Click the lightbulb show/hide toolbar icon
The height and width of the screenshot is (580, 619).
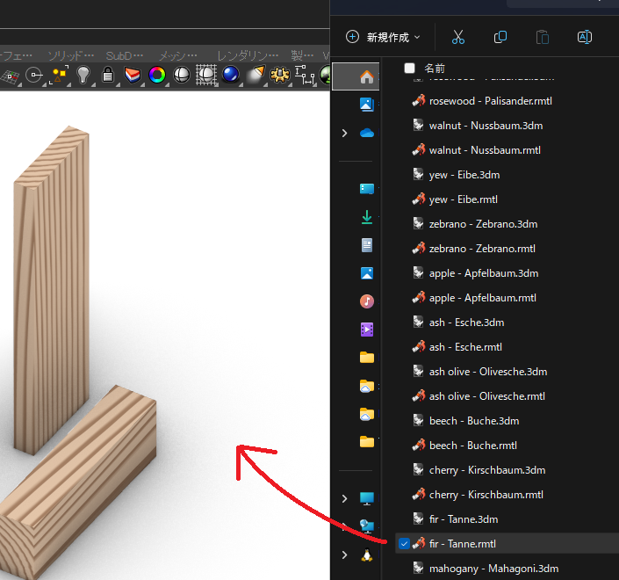[83, 75]
